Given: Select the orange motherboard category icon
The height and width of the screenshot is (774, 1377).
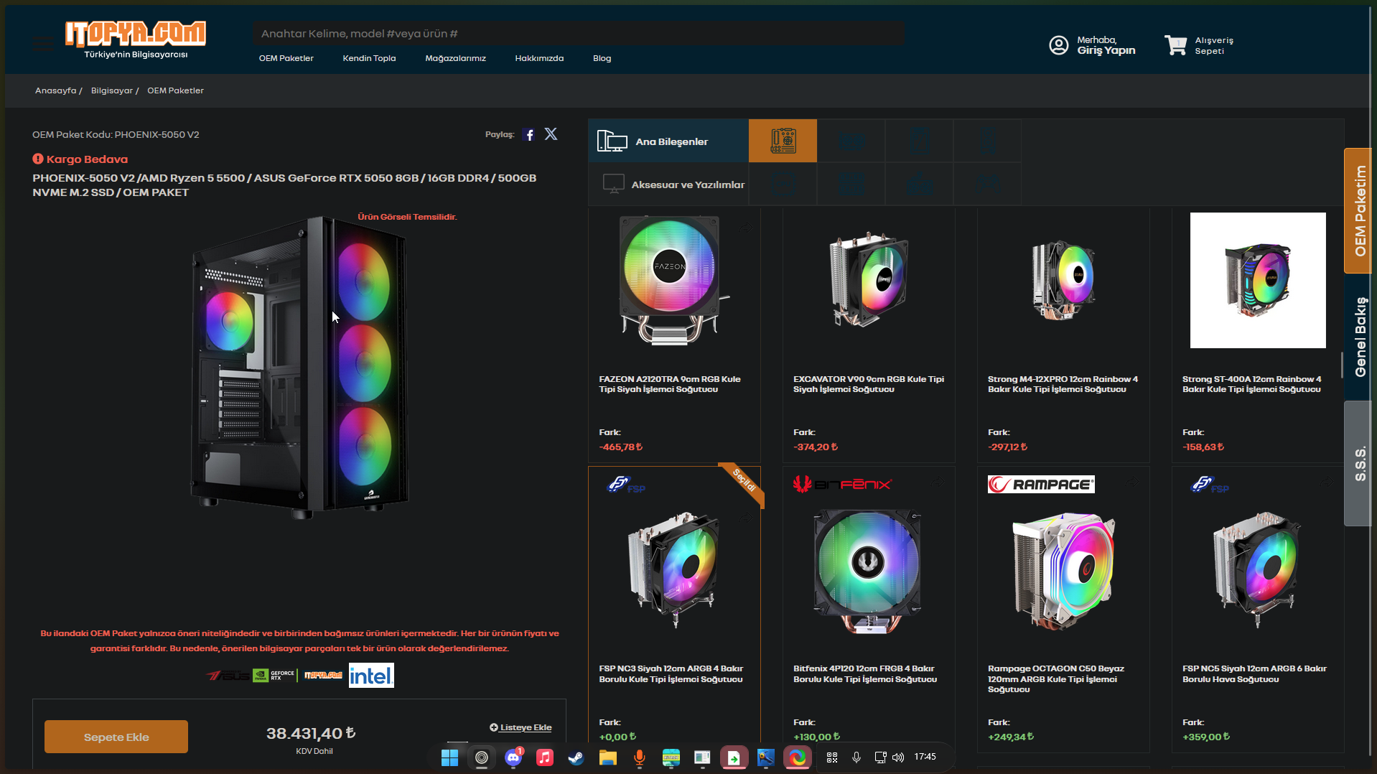Looking at the screenshot, I should 783,141.
